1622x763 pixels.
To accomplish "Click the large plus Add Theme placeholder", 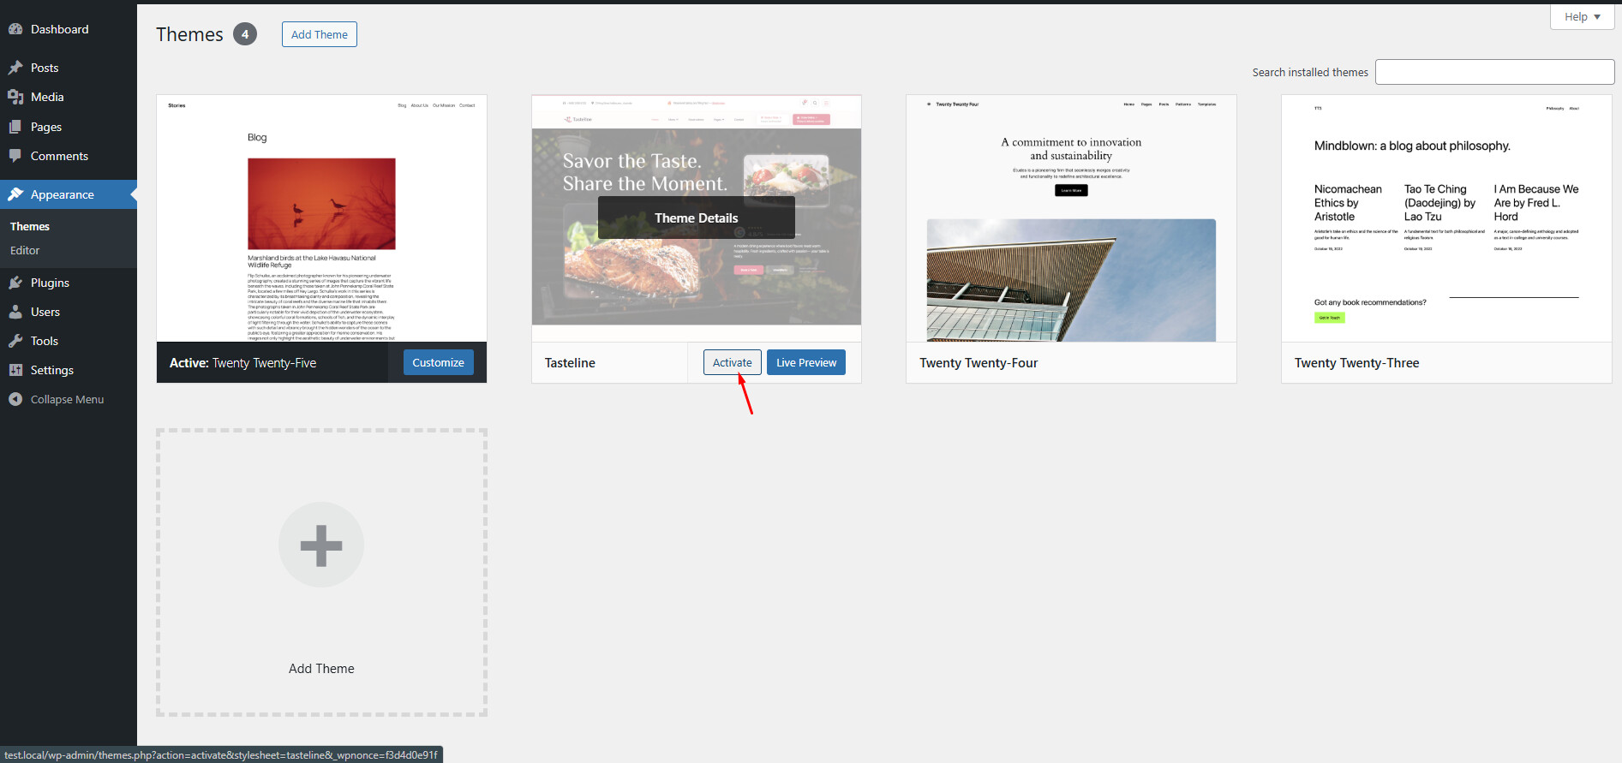I will click(321, 545).
